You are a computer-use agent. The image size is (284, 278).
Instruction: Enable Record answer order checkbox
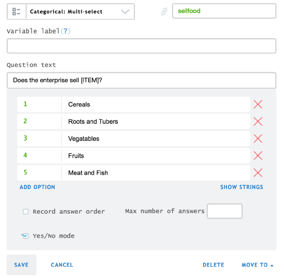[26, 212]
